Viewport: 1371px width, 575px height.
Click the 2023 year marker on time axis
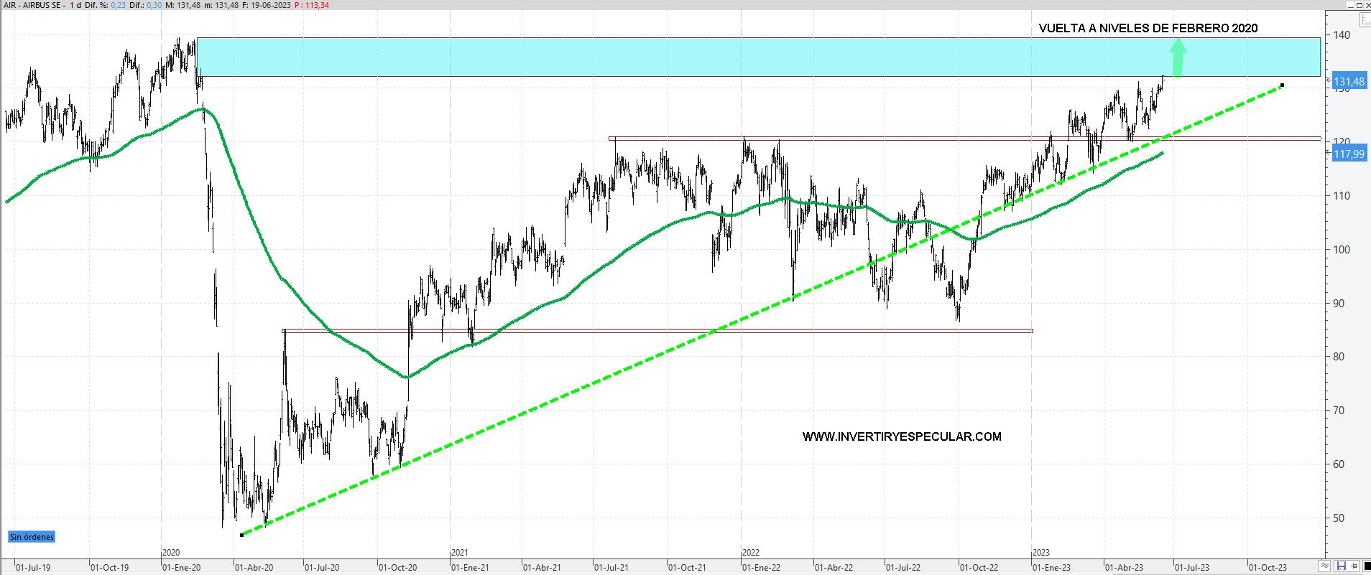(1041, 553)
